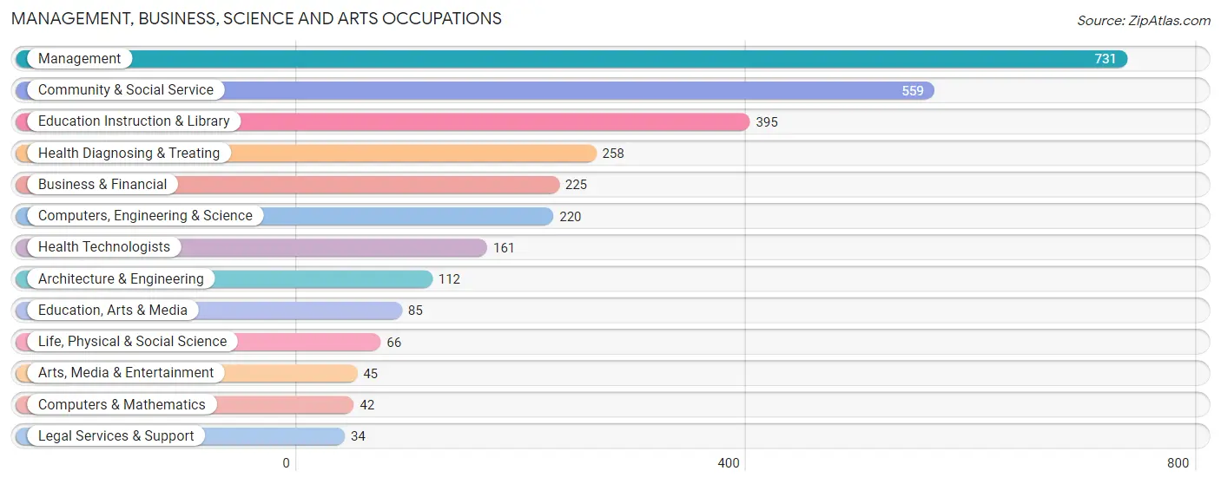The width and height of the screenshot is (1221, 484).
Task: Select the Community & Social Service bar
Action: 475,90
